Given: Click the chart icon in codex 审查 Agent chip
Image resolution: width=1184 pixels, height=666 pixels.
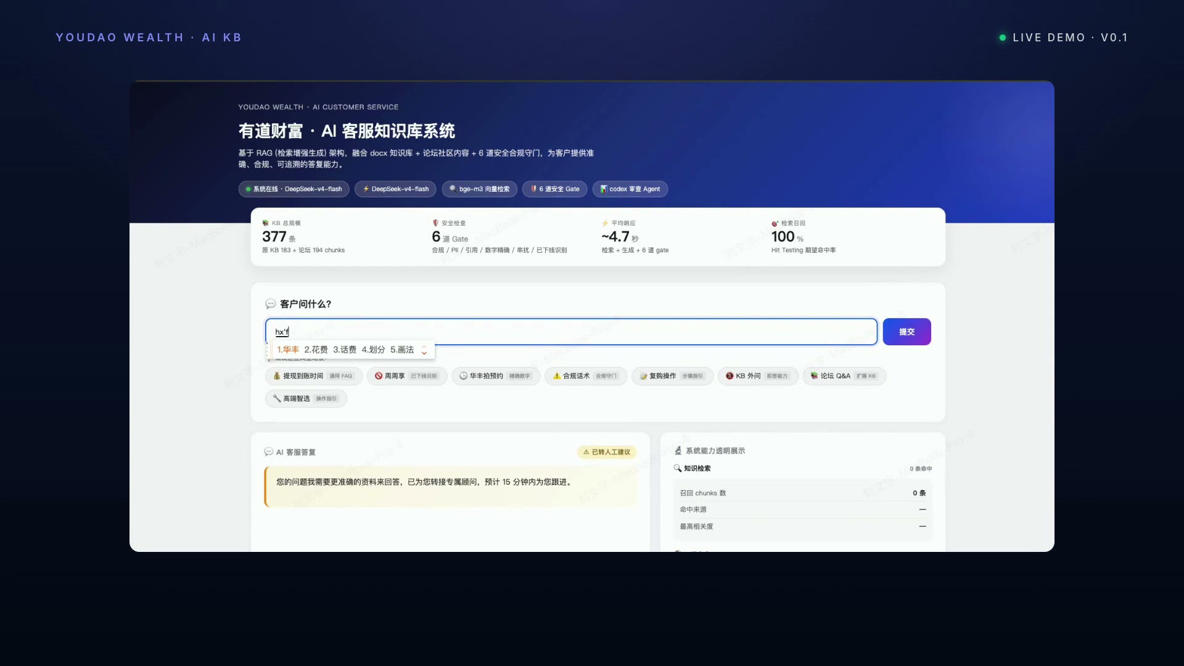Looking at the screenshot, I should pyautogui.click(x=604, y=189).
